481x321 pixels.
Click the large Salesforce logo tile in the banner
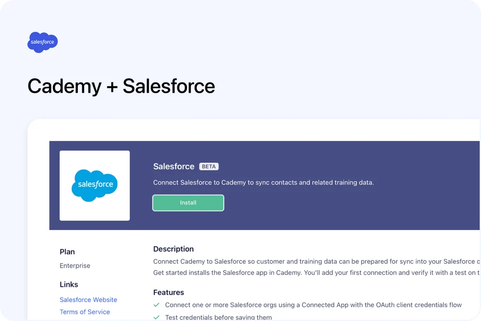click(95, 185)
